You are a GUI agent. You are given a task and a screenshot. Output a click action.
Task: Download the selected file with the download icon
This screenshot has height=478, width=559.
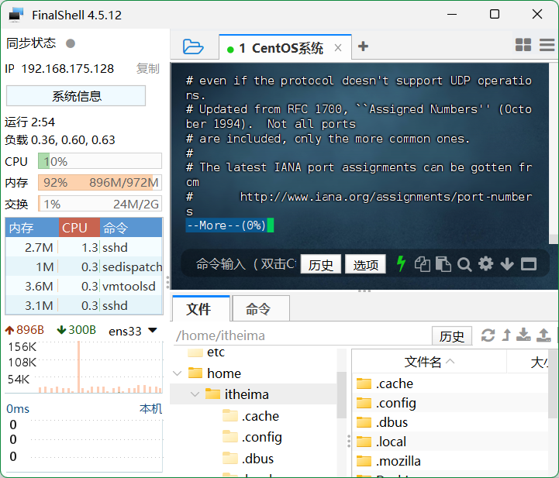pyautogui.click(x=523, y=335)
